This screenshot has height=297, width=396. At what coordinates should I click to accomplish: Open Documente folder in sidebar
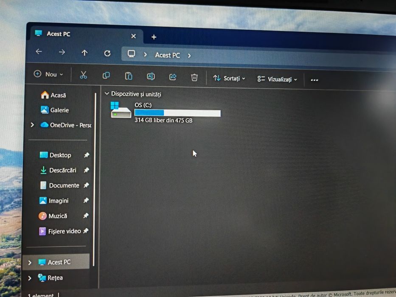(59, 185)
